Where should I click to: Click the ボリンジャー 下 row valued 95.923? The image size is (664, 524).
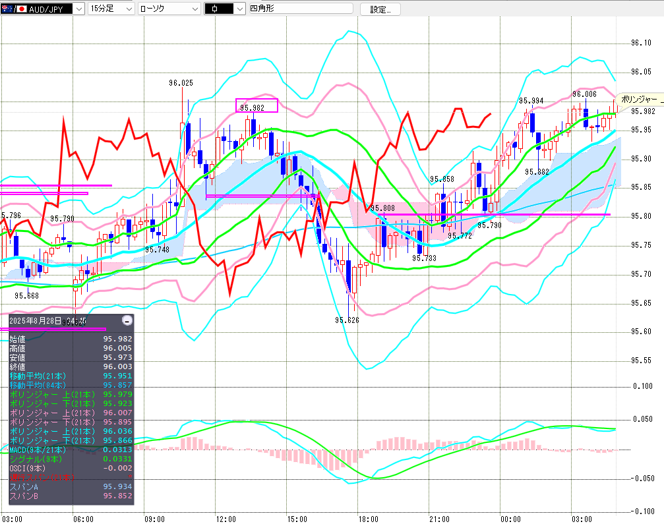[71, 404]
